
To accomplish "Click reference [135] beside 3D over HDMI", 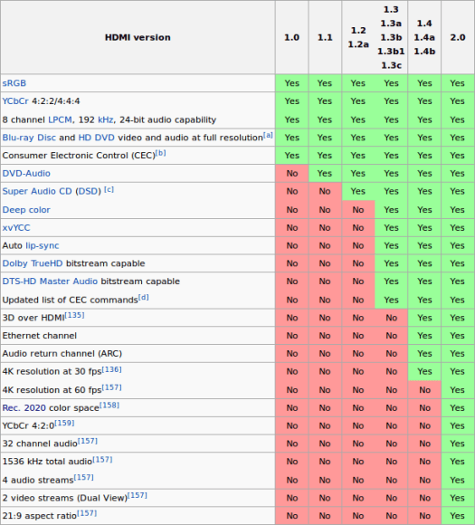I will click(x=74, y=315).
